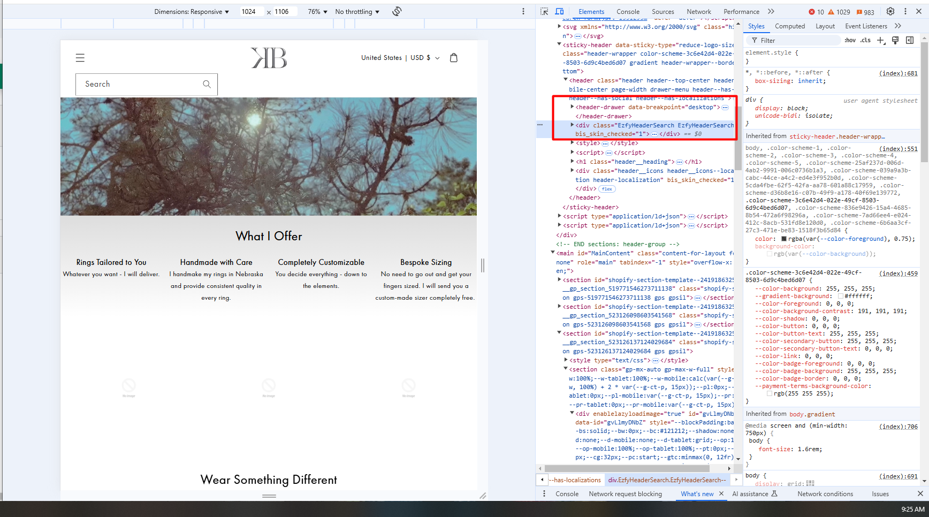Click the payment-terms rgb(255 255 255) swatch
Viewport: 929px width, 517px height.
tap(770, 393)
